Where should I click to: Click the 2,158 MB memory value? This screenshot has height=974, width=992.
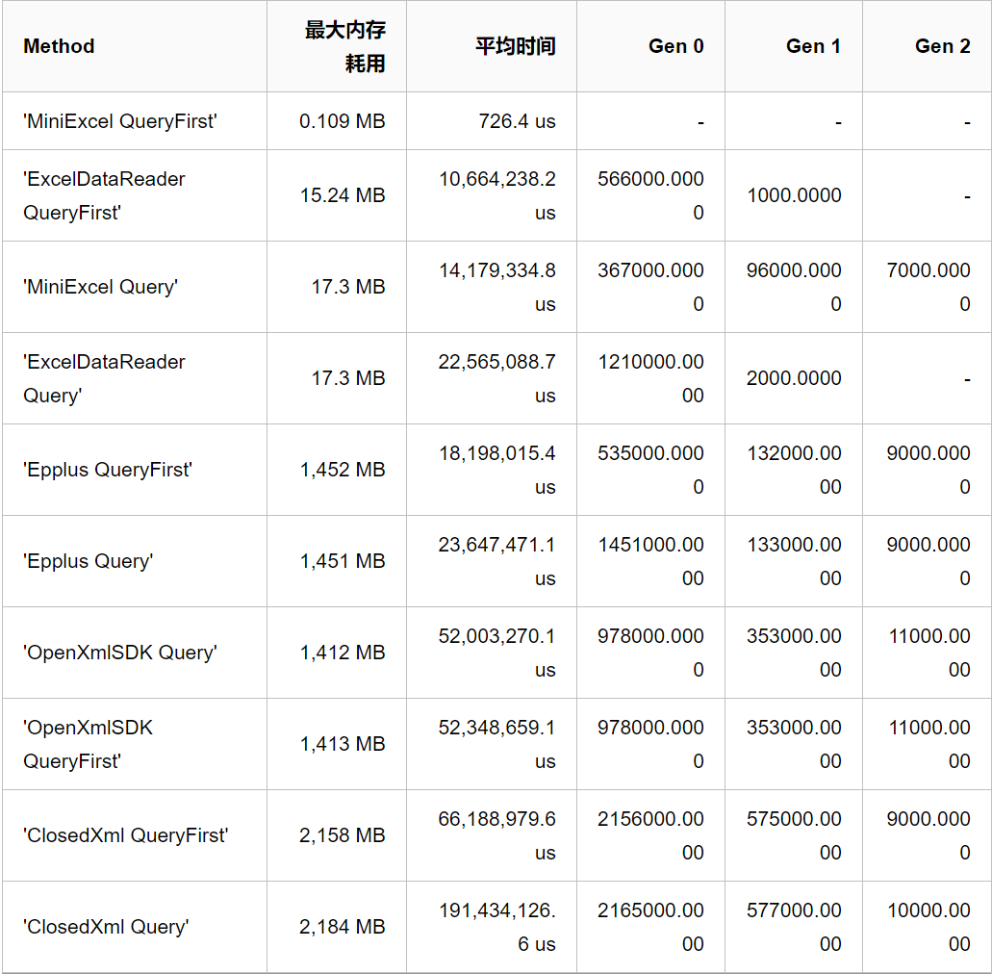point(342,835)
